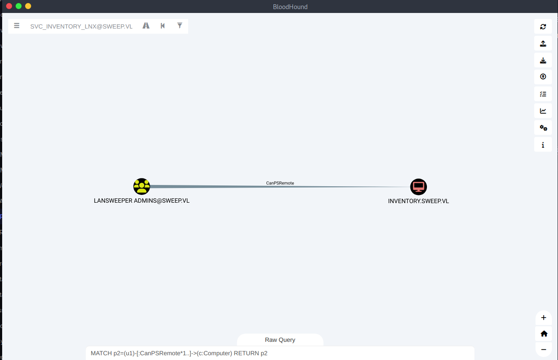Open the About info icon
Screen dimensions: 558x360
click(x=543, y=145)
